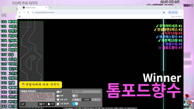Click the 7 / 7 counter
Screen dimensions: 194x109
pos(179,22)
